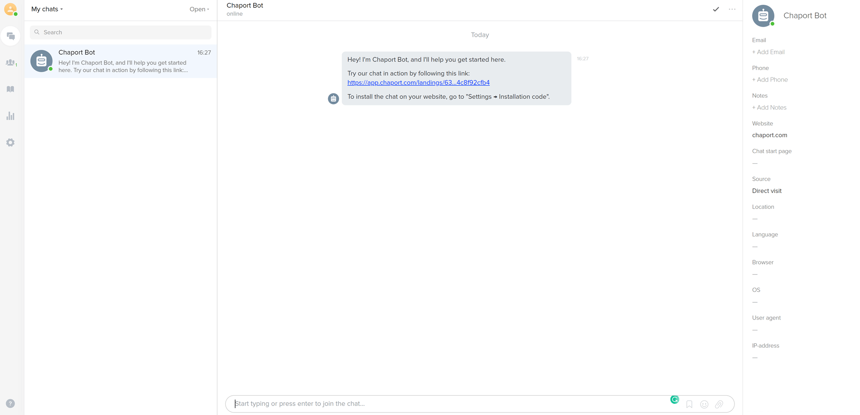Open the user profile avatar
This screenshot has width=860, height=415.
coord(10,9)
